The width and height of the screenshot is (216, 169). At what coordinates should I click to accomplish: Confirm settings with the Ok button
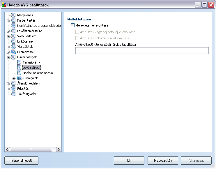(129, 161)
